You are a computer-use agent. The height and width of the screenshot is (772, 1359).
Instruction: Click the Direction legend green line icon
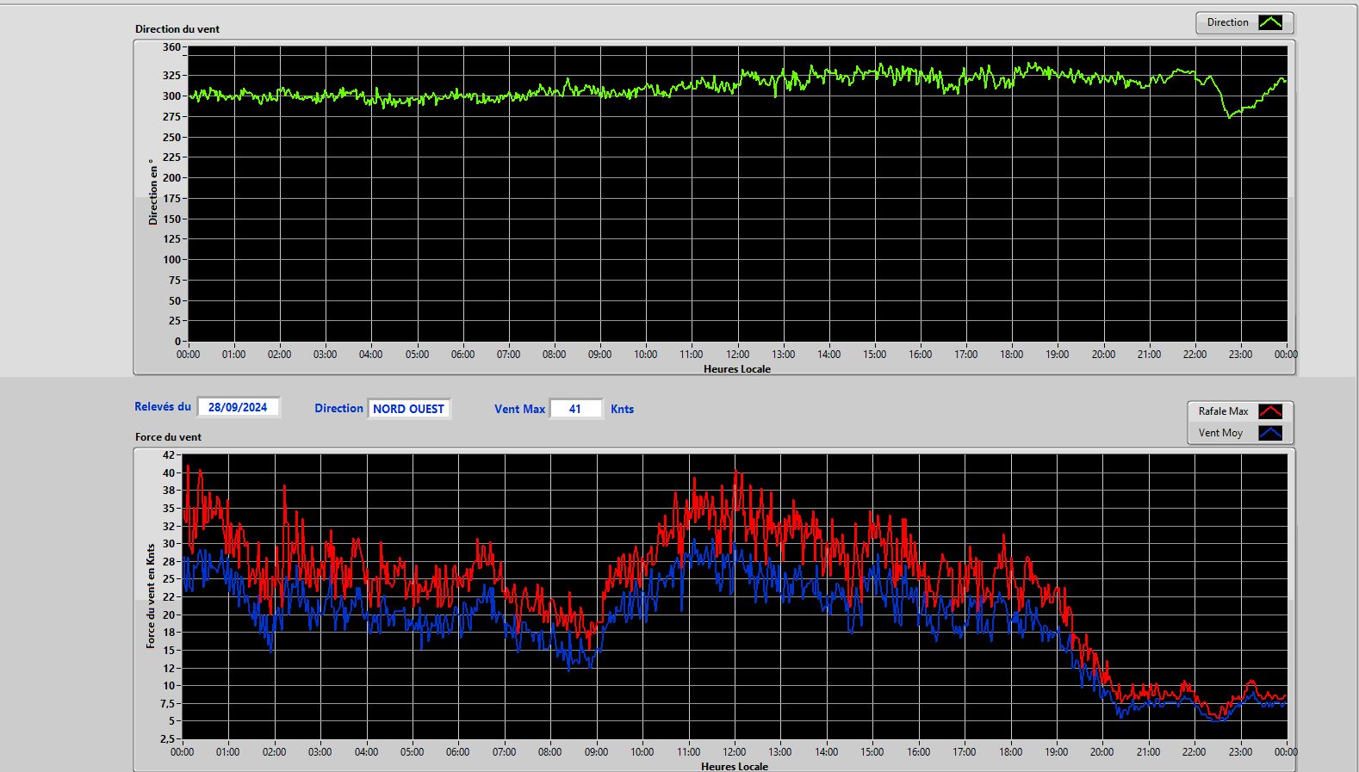(1270, 22)
